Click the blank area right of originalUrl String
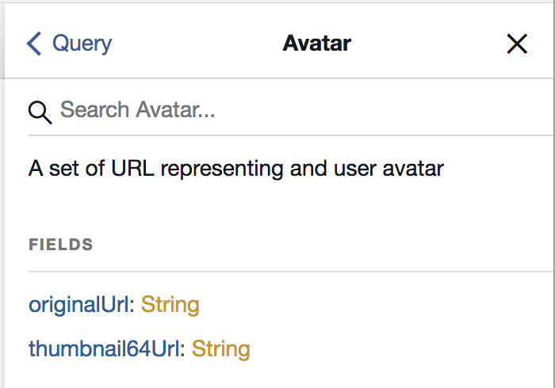Screen dimensions: 555x388 point(375,305)
